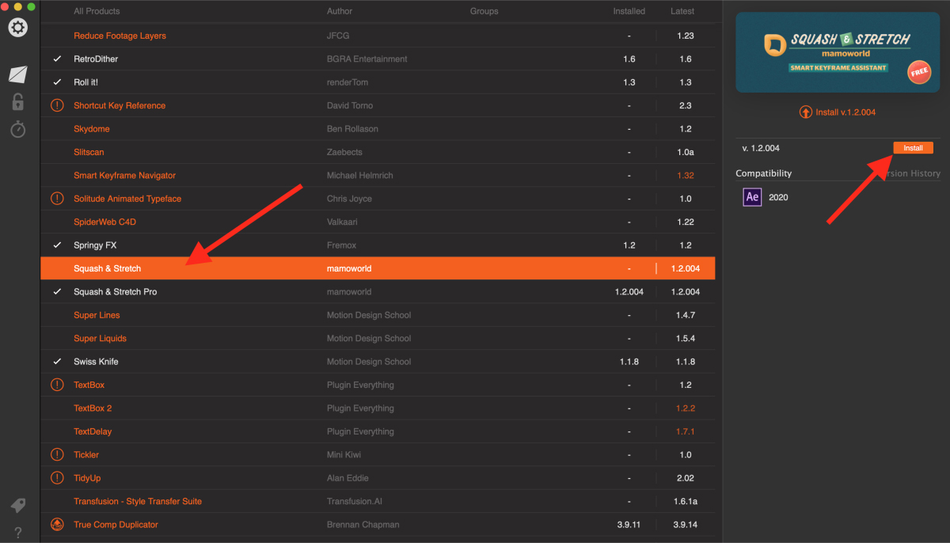Click alert icon beside TextBox
The width and height of the screenshot is (950, 543).
[x=57, y=385]
